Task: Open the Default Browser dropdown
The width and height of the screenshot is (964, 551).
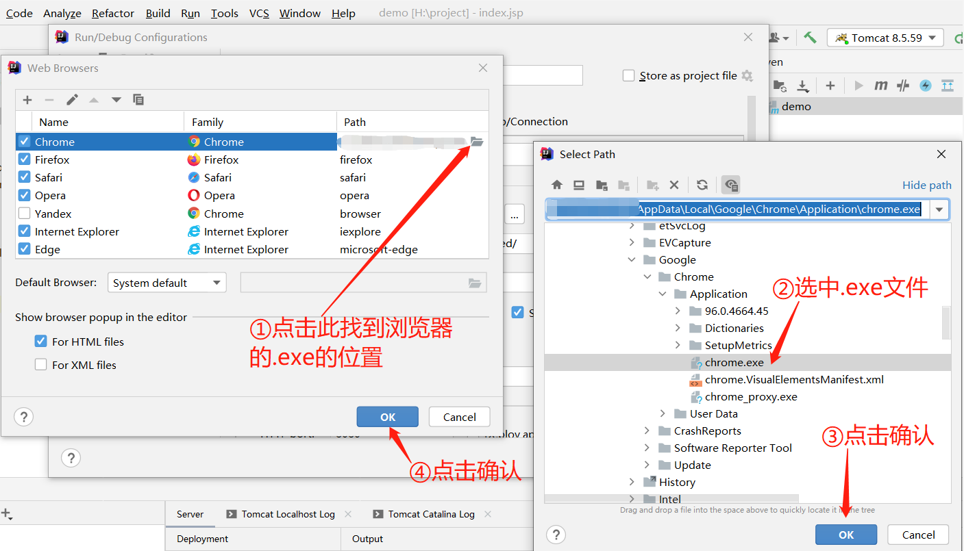Action: point(167,283)
